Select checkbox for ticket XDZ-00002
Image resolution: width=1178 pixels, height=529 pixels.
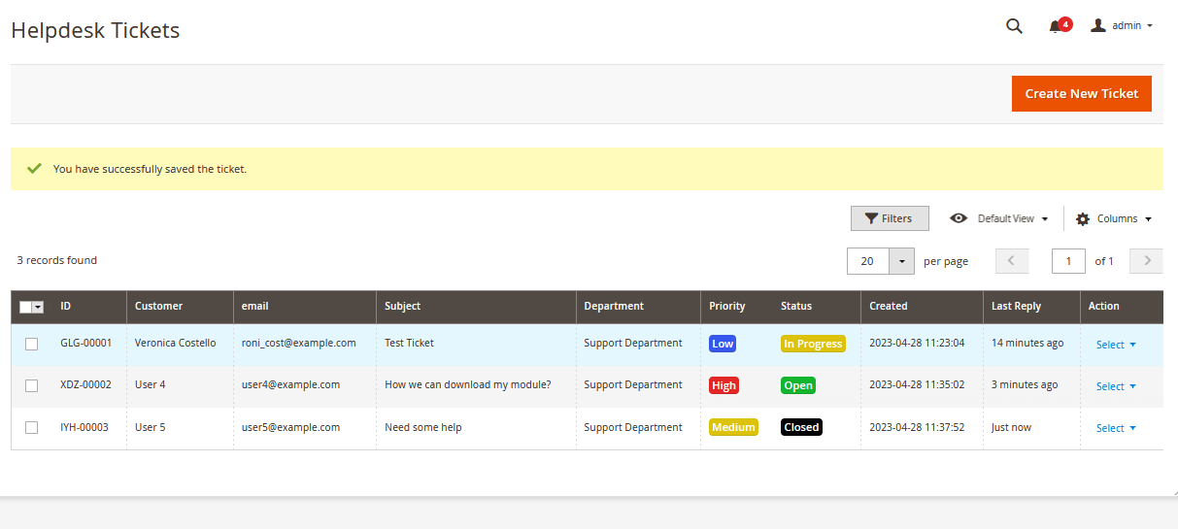click(32, 385)
